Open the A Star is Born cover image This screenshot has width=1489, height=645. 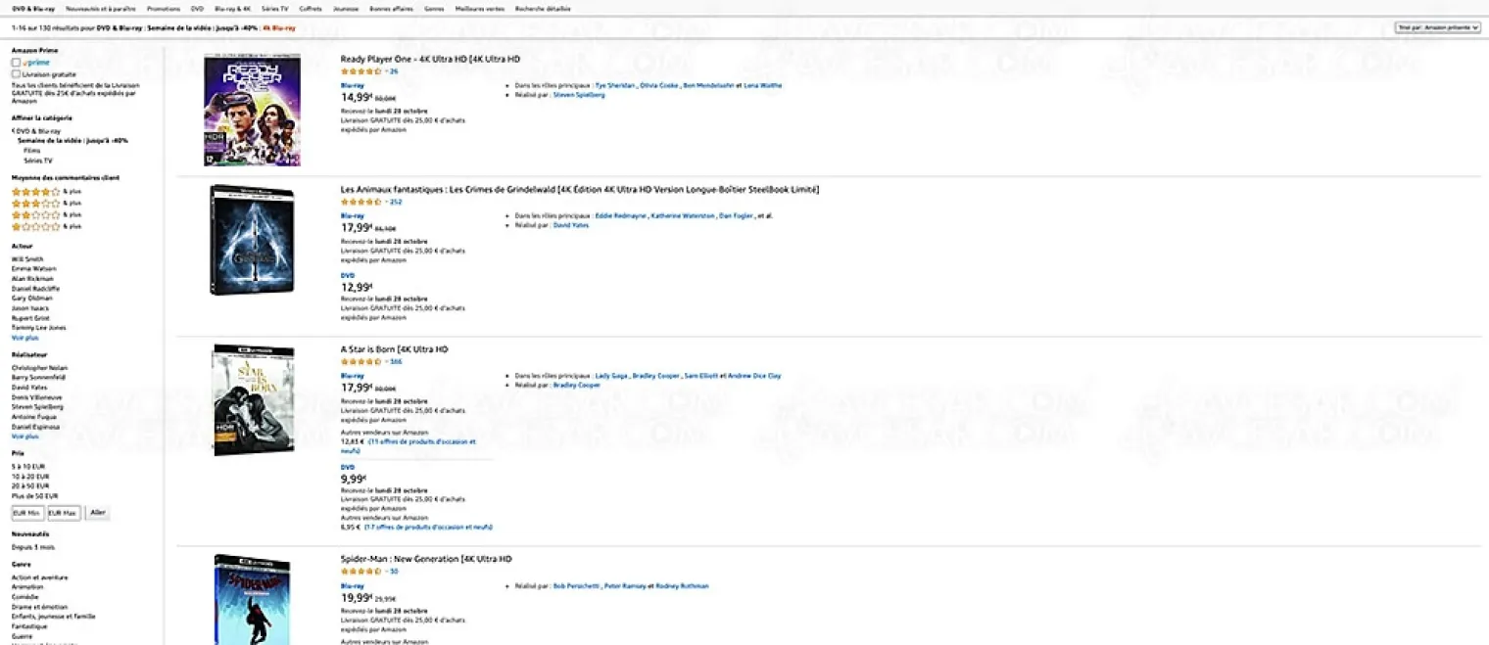coord(254,399)
